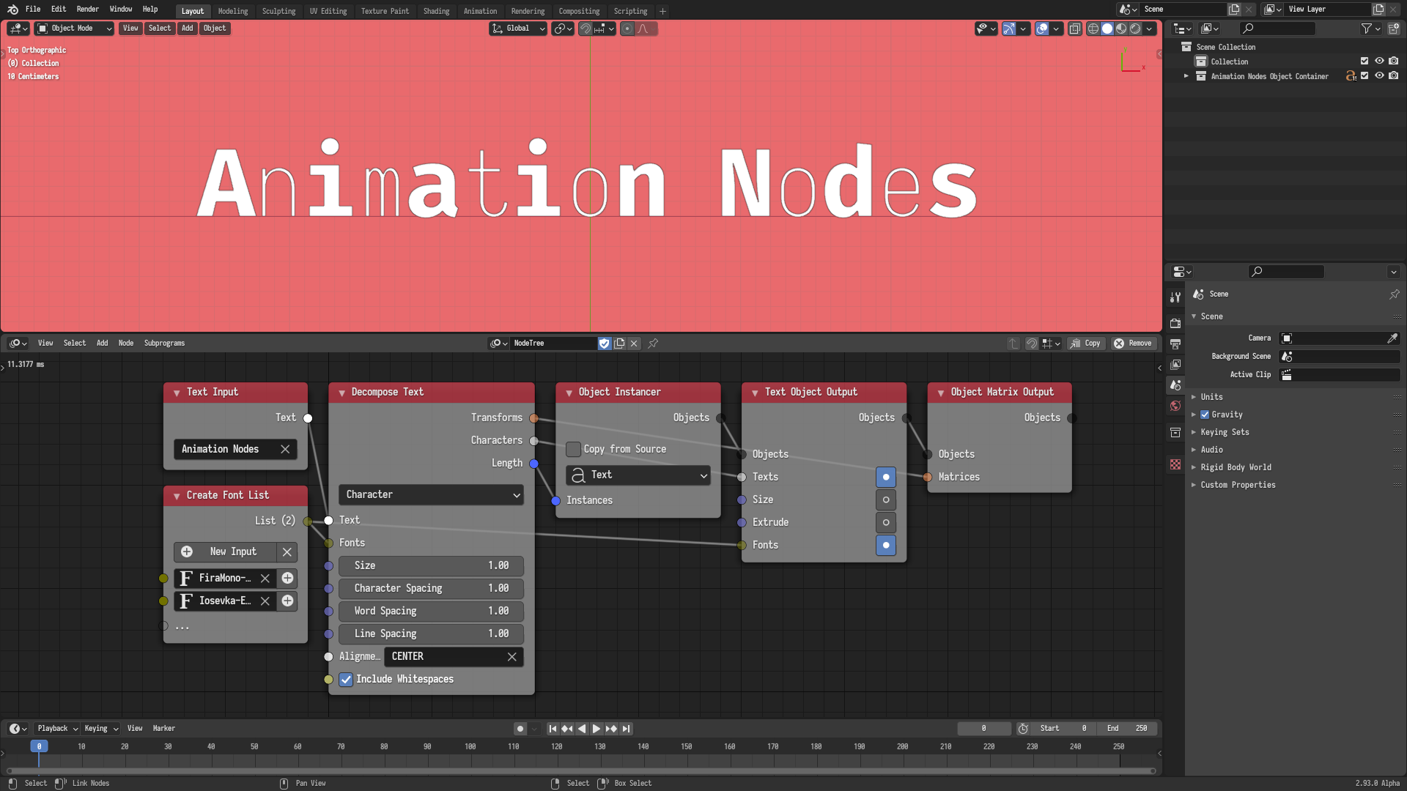This screenshot has height=791, width=1407.
Task: Drag the Size value slider in Decompose Text
Action: (432, 565)
